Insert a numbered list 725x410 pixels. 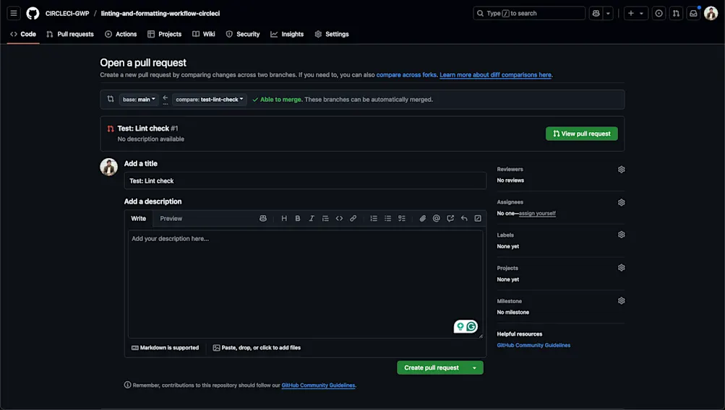coord(374,219)
